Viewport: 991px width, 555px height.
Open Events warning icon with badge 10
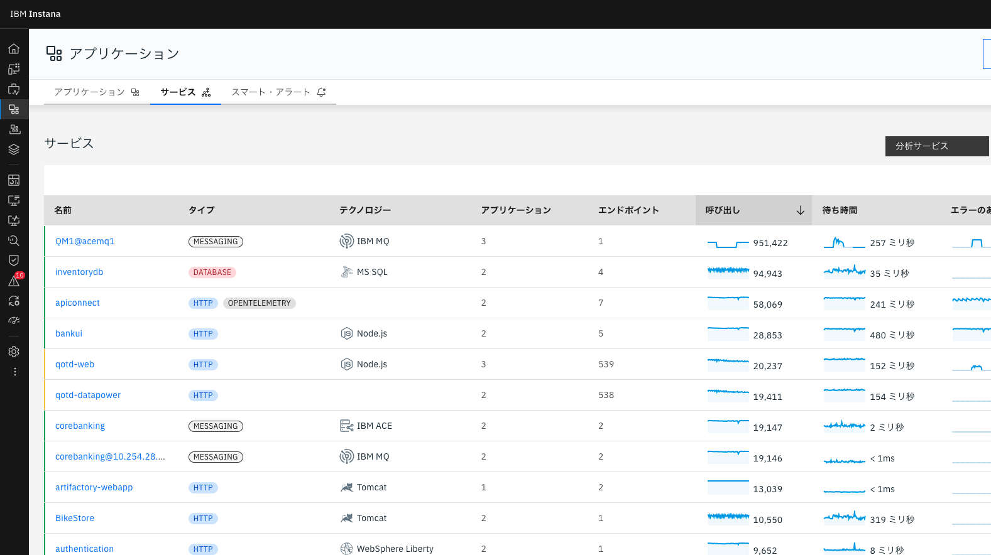(14, 281)
